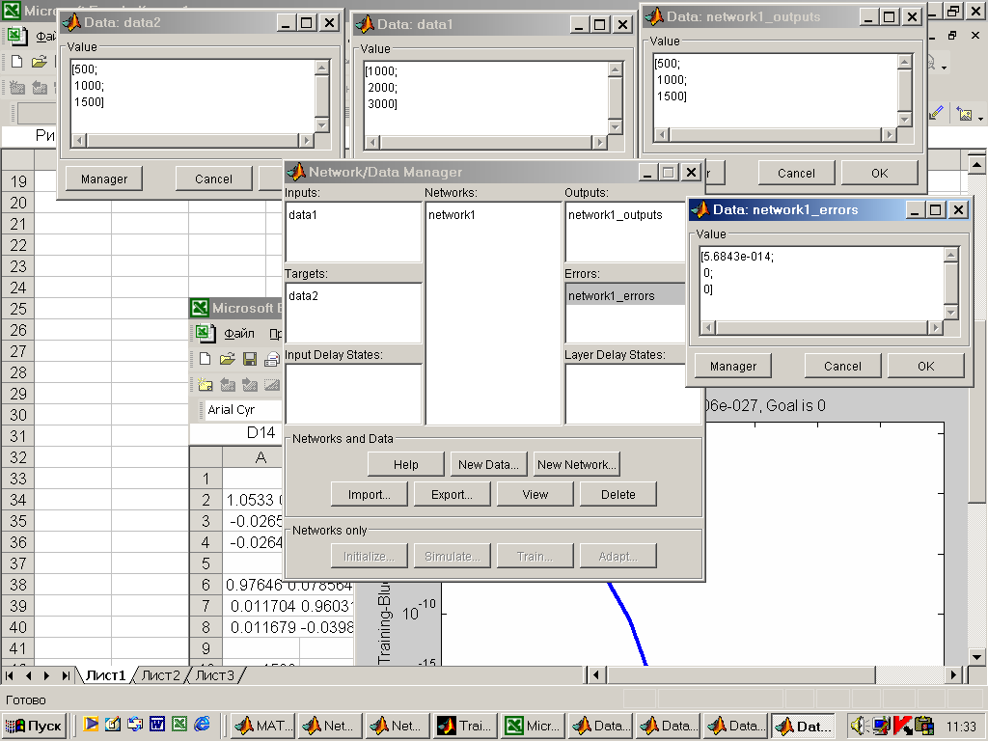
Task: Open the Пуск start menu
Action: coord(36,726)
